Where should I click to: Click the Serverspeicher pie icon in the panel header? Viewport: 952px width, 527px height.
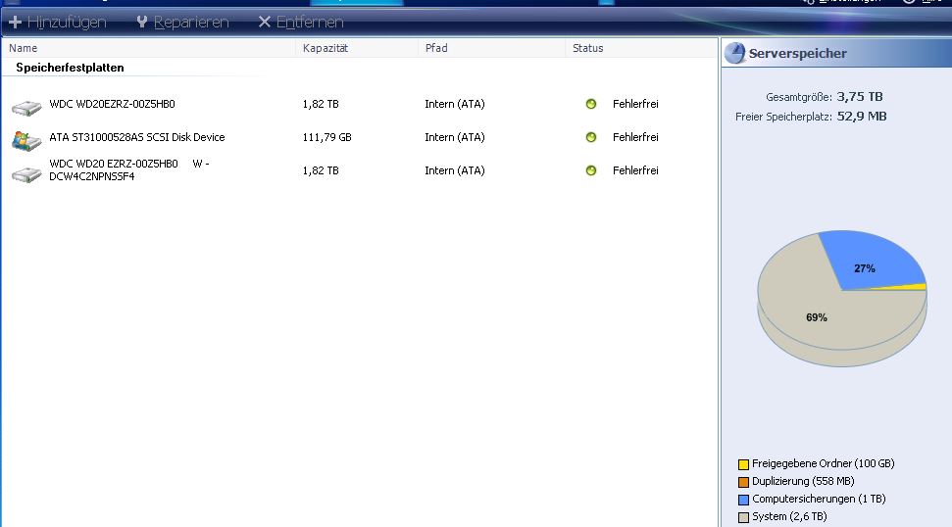point(735,54)
